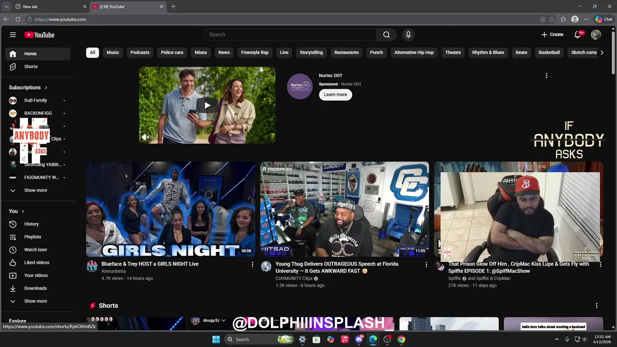This screenshot has width=617, height=347.
Task: Click the browser address bar
Action: coord(280,19)
